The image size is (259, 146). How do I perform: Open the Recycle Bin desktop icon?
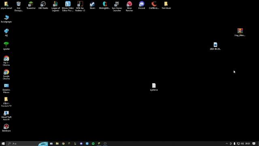click(x=19, y=6)
